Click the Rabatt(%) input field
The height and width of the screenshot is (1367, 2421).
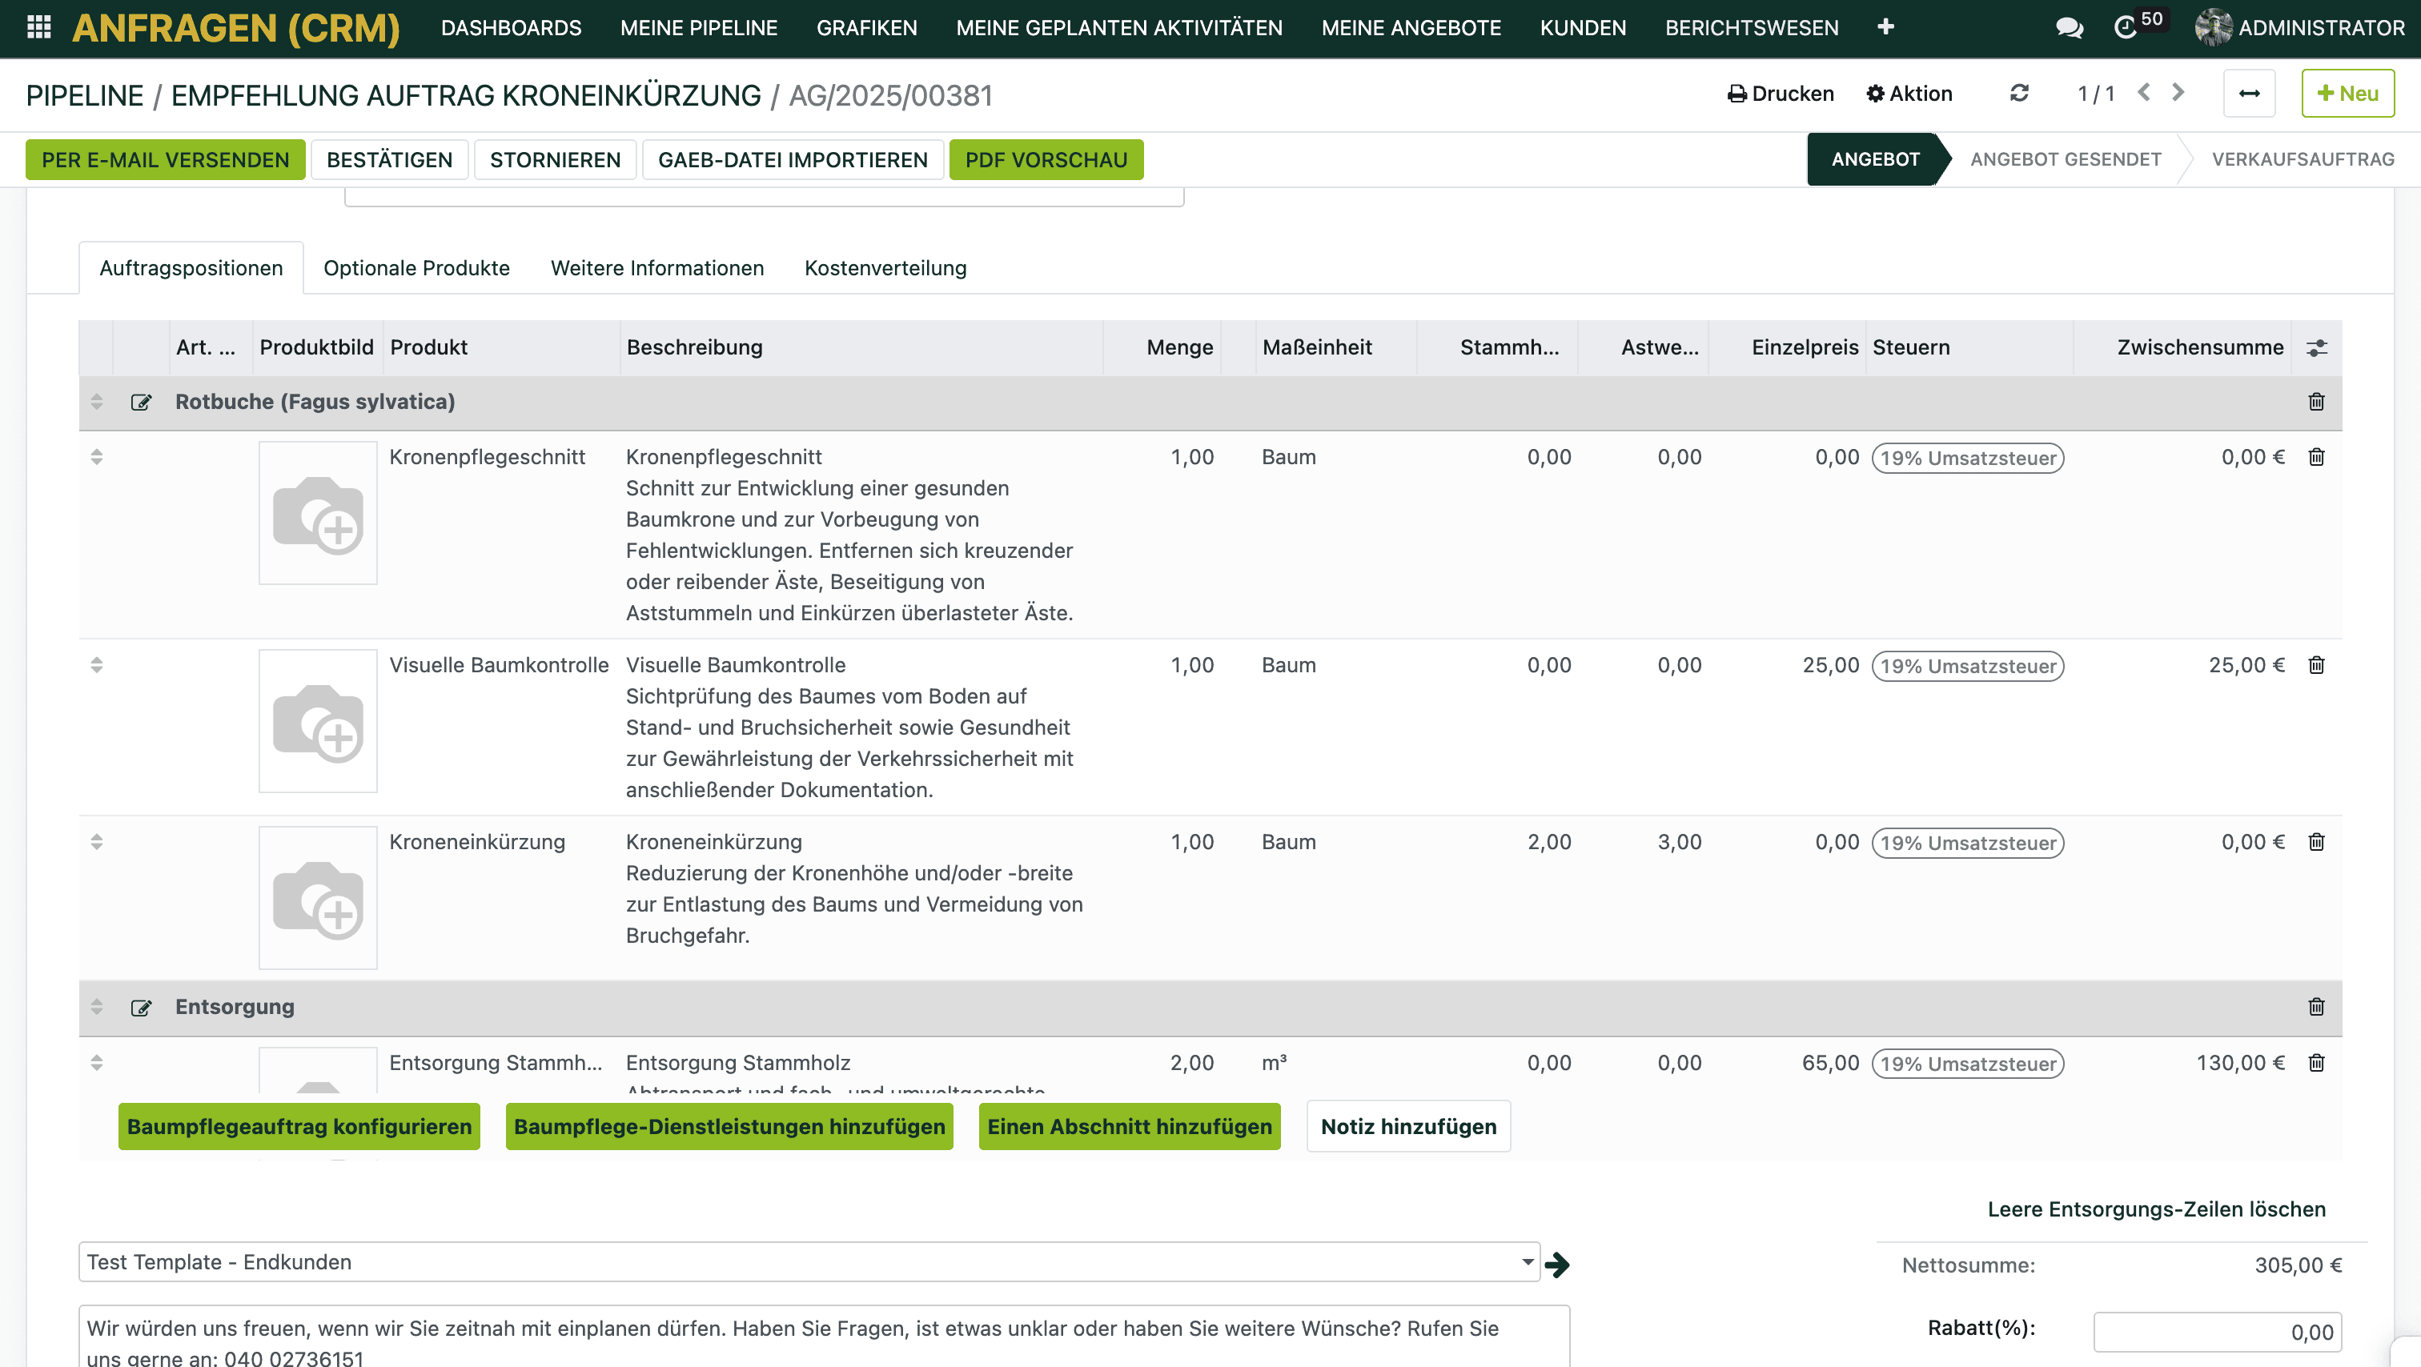tap(2217, 1331)
